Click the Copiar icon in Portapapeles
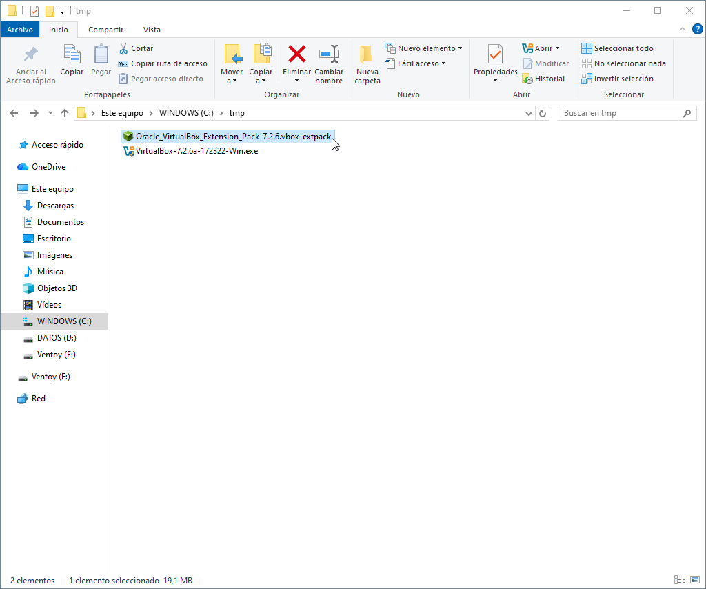Viewport: 706px width, 589px height. coord(72,55)
